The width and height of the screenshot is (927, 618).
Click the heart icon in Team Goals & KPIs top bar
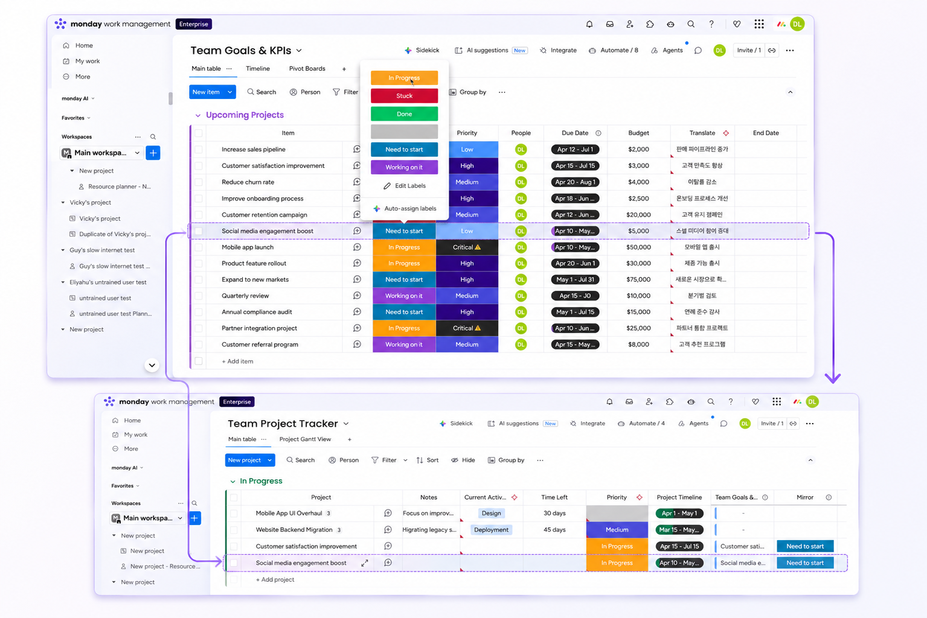pos(737,24)
